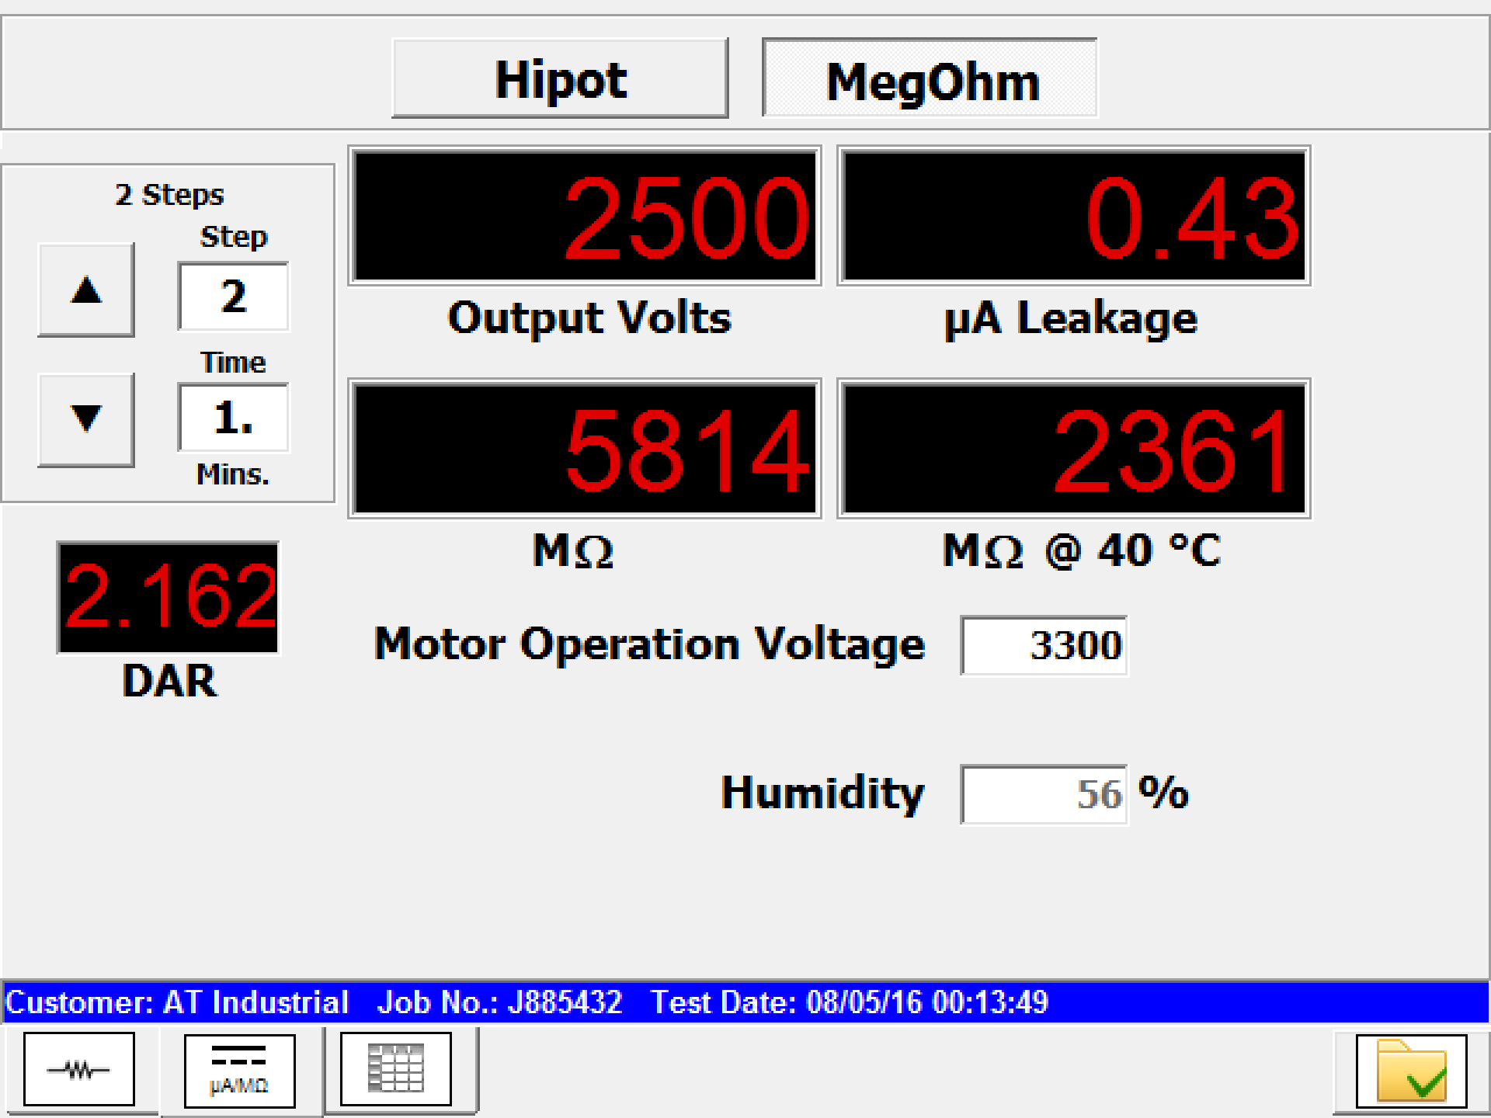Screen dimensions: 1491x1118
Task: Select the MegOhm test tab
Action: [x=930, y=78]
